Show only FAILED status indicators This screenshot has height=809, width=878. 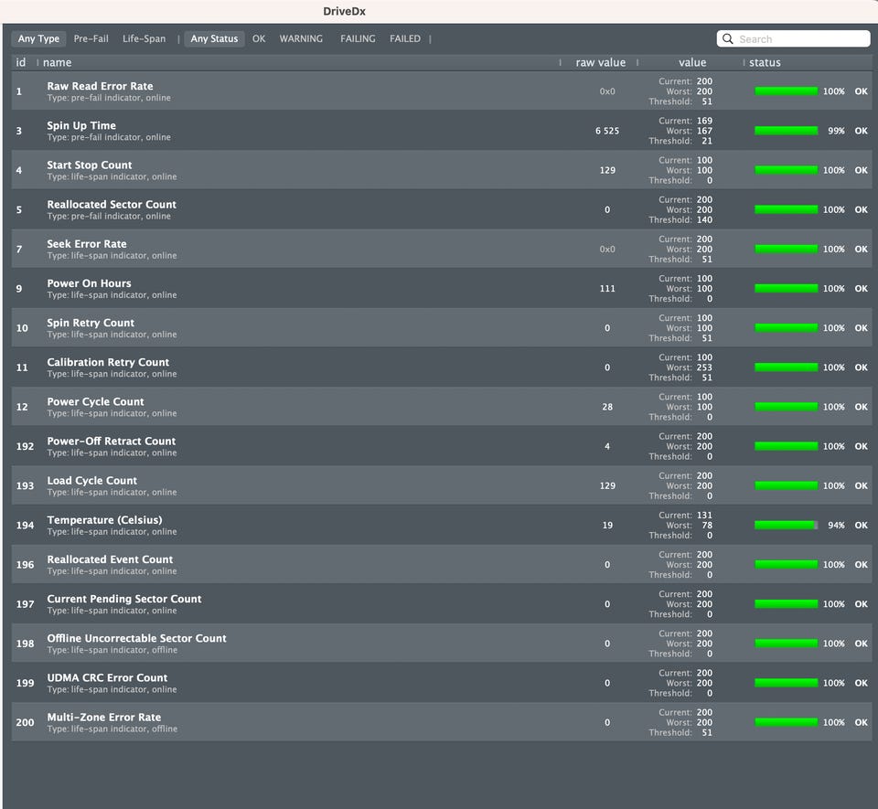coord(405,38)
